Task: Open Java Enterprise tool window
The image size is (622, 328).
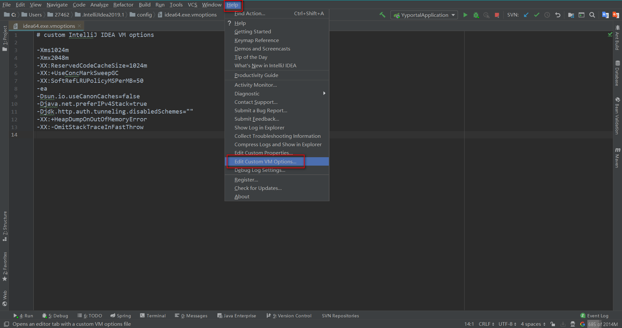Action: (236, 316)
